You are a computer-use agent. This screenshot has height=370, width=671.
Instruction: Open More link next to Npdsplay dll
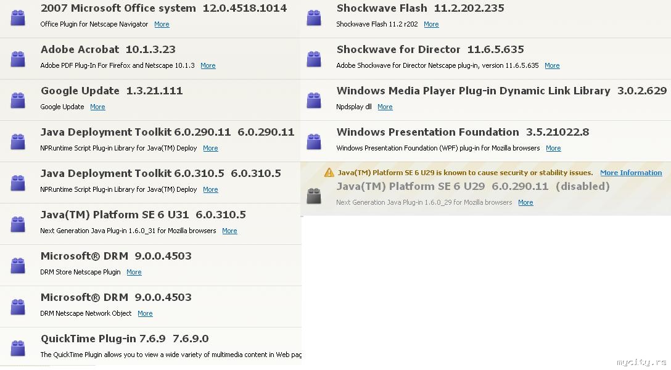385,107
